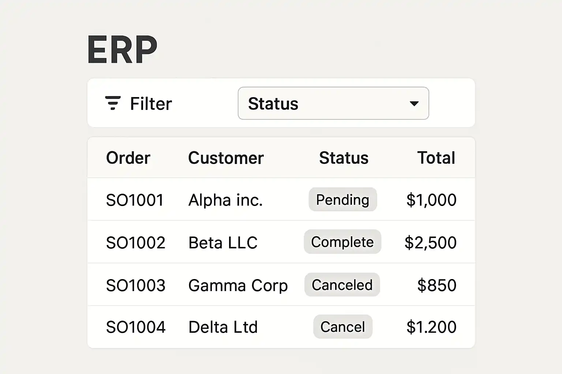Select customer Gamma Corp
The width and height of the screenshot is (562, 374).
coord(238,285)
